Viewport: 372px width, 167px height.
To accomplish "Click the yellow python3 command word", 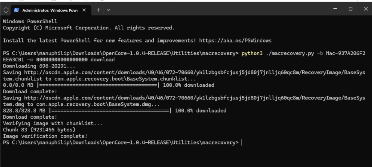I will pyautogui.click(x=252, y=53).
